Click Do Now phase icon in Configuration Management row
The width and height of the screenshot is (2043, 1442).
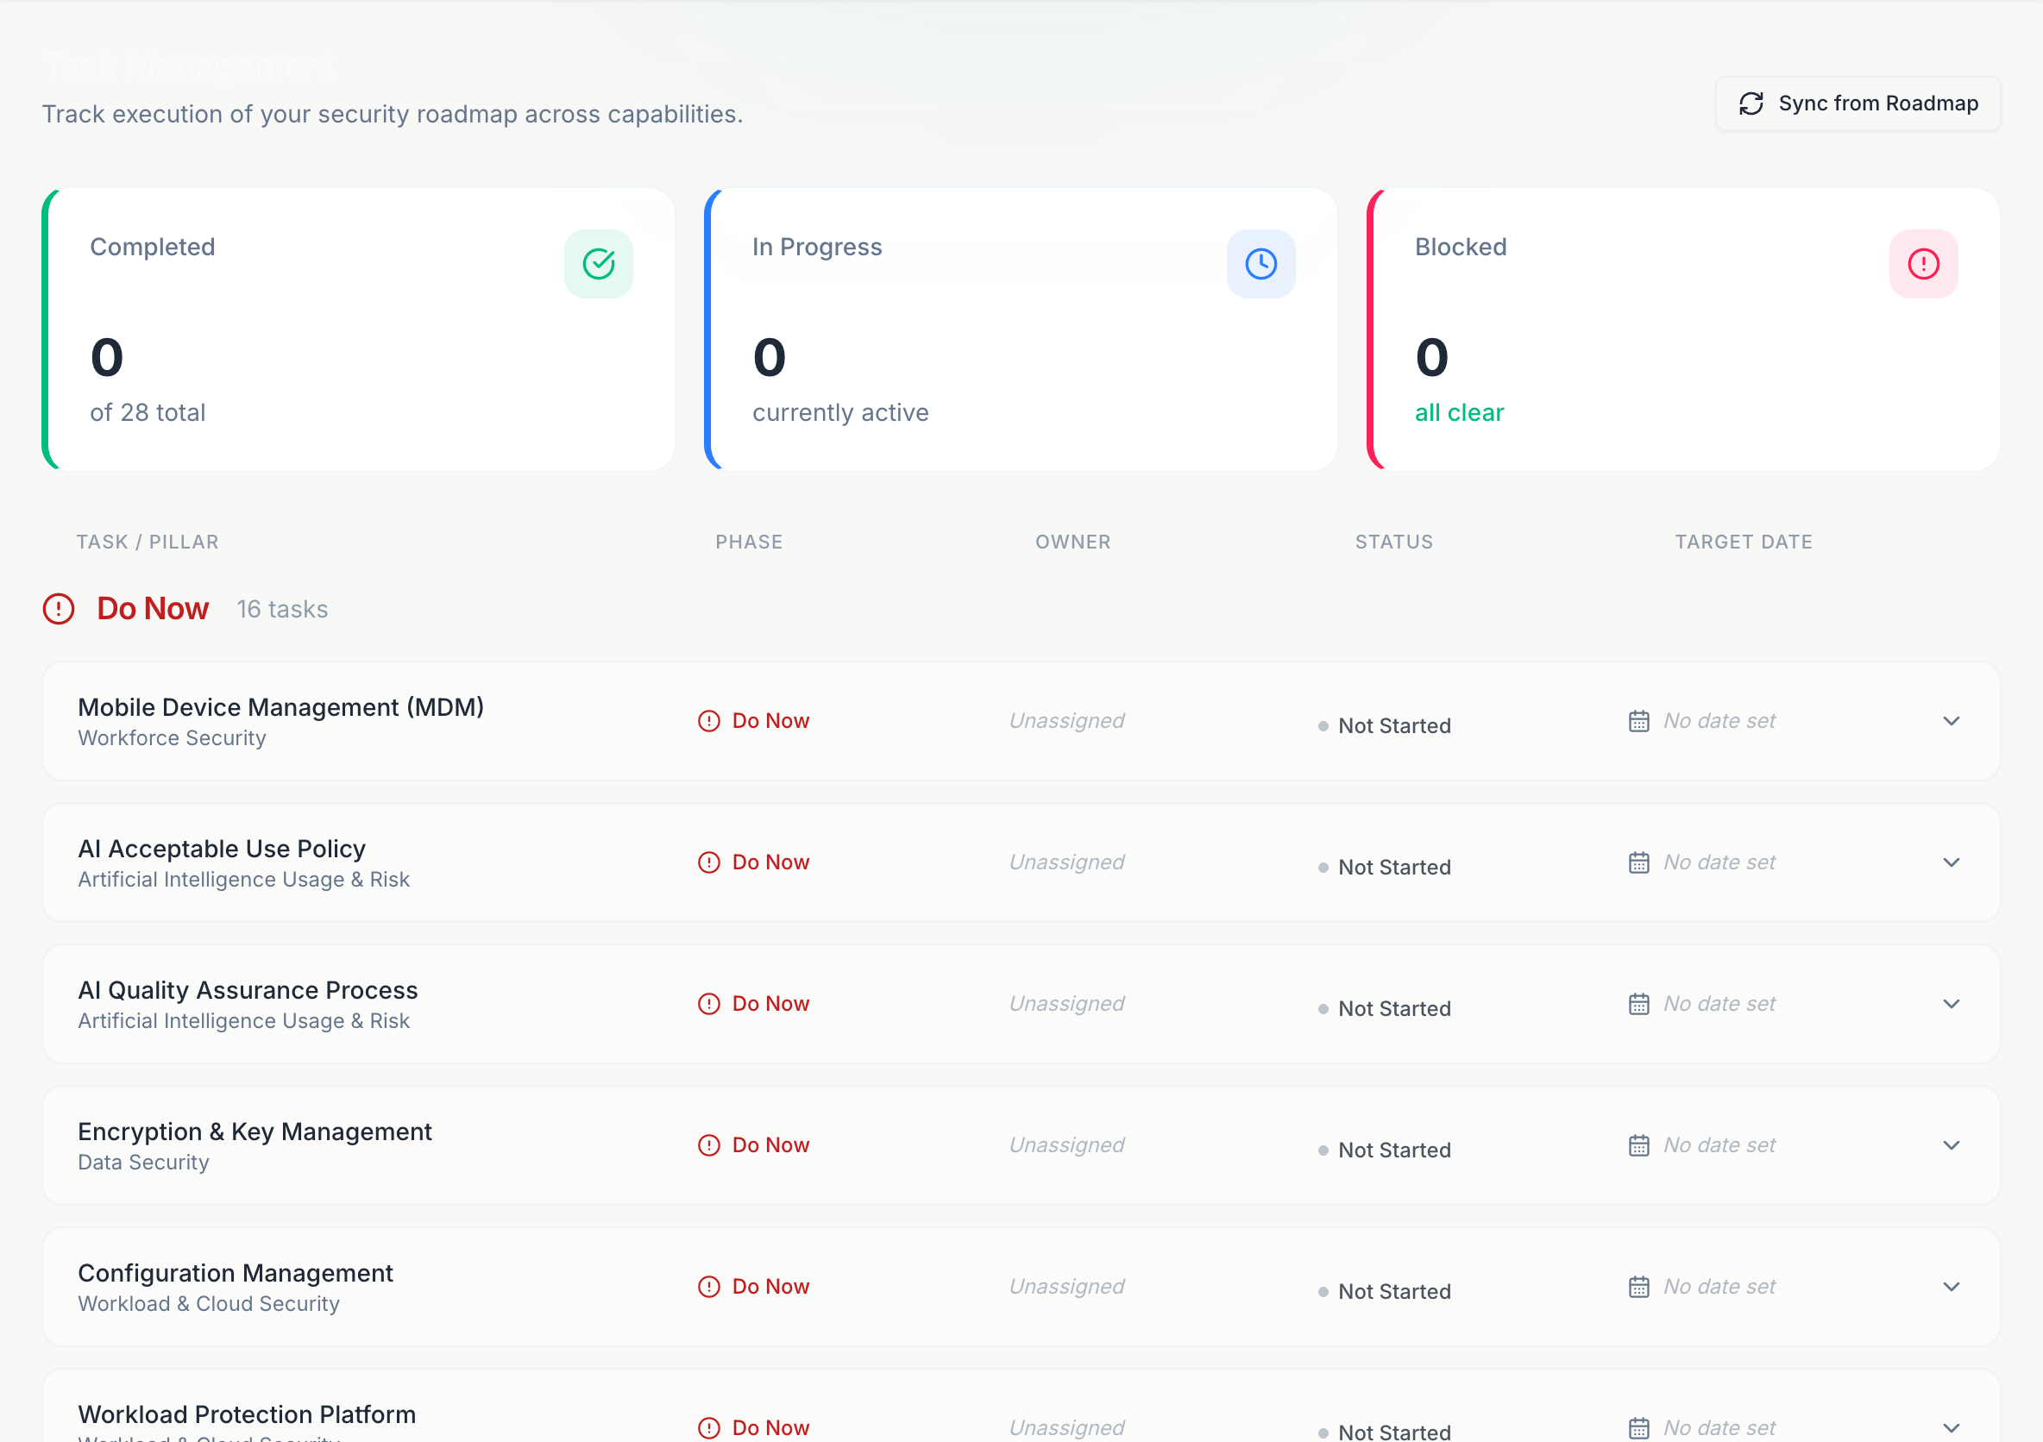708,1288
